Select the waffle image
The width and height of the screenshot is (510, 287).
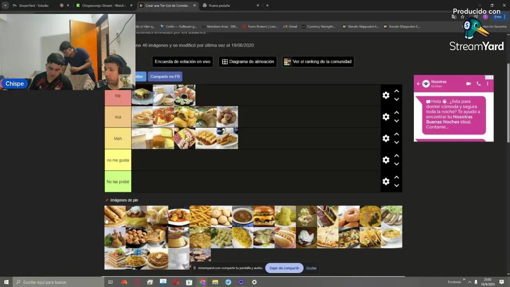coord(157,259)
